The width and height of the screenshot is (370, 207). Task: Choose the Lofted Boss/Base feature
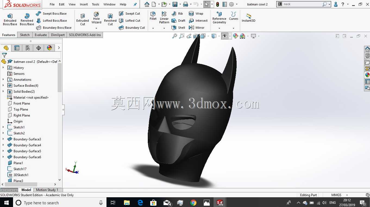click(x=51, y=21)
